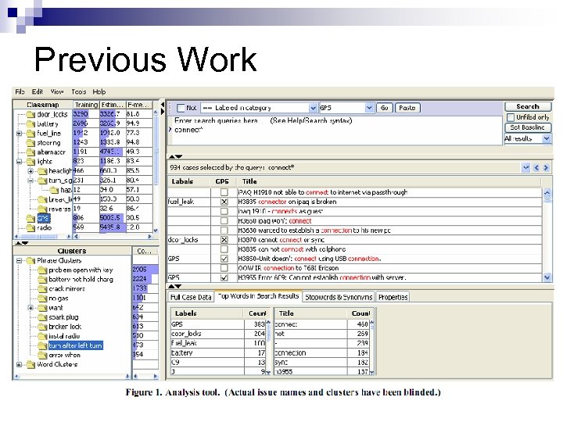Viewport: 563px width, 422px height.
Task: Toggle splitter arrows above Clusters panel
Action: click(22, 243)
